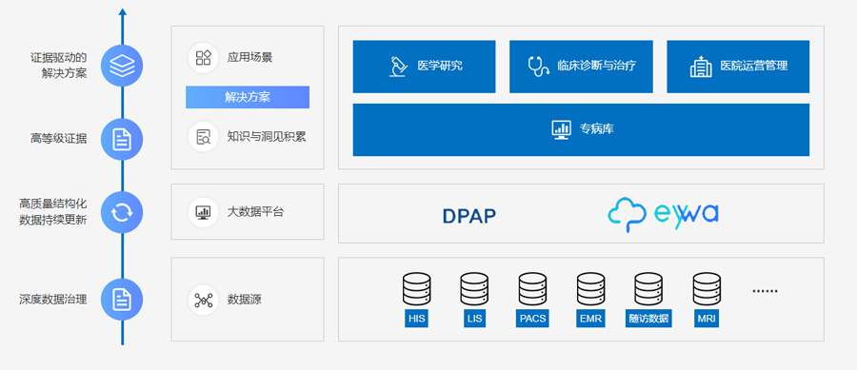Screen dimensions: 857x370
Task: Click the stethoscope icon in 临床诊断与治疗
Action: point(538,66)
